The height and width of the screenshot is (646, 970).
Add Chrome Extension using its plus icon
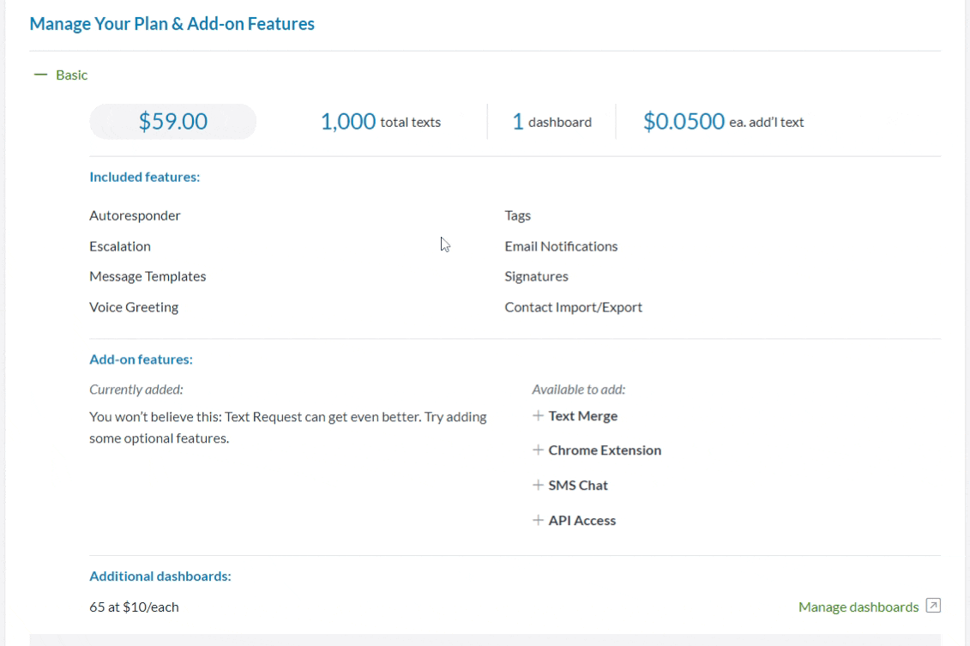pos(538,450)
